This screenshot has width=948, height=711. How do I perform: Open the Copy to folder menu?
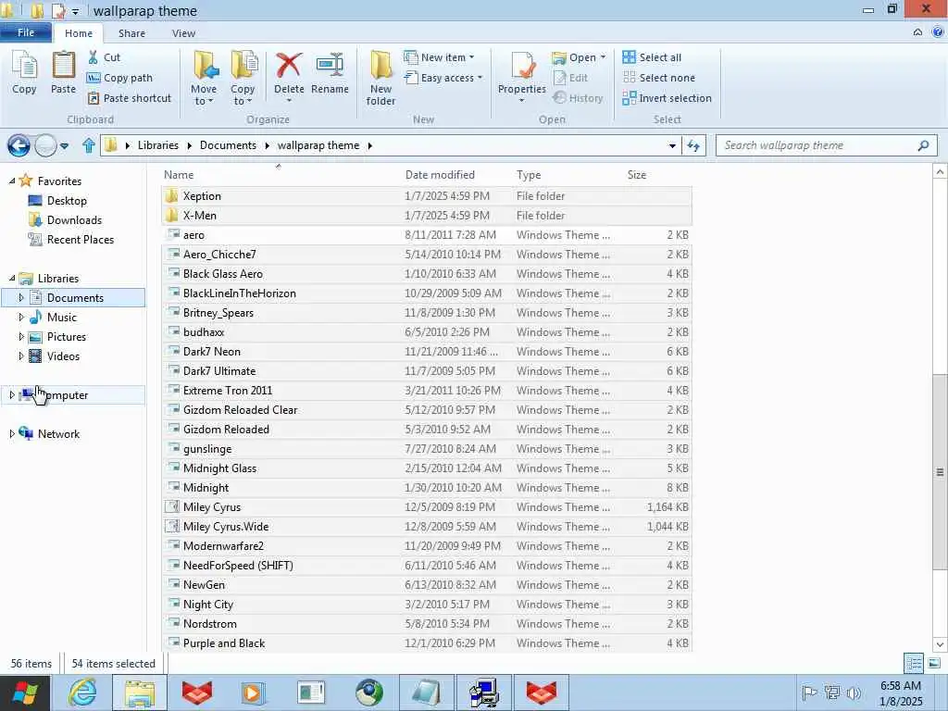[x=243, y=79]
